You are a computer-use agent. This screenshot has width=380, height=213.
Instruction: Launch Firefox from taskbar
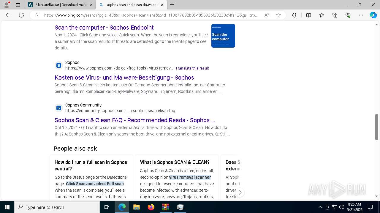click(x=151, y=207)
